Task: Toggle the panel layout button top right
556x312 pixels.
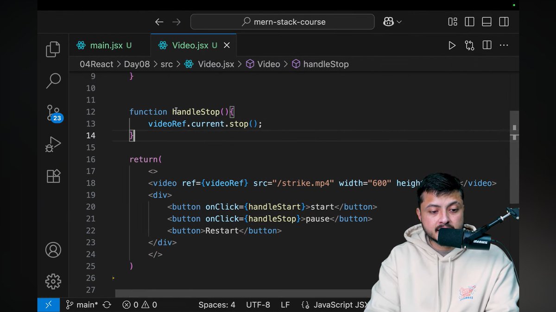Action: 486,21
